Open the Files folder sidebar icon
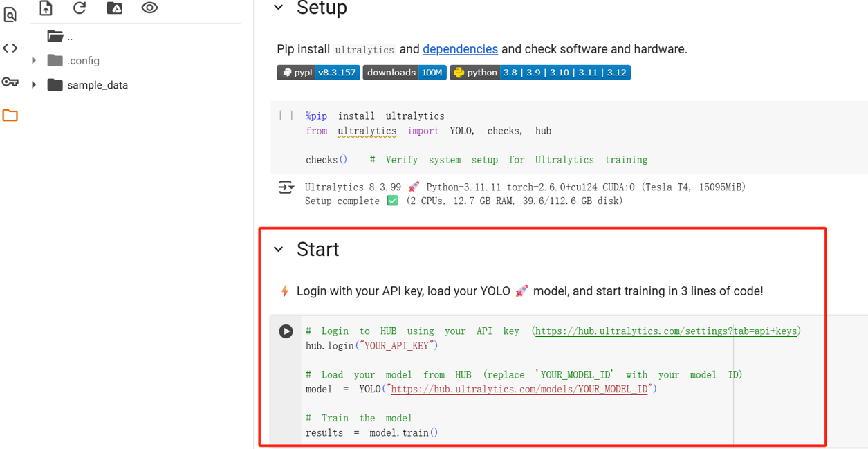868x449 pixels. pyautogui.click(x=10, y=116)
